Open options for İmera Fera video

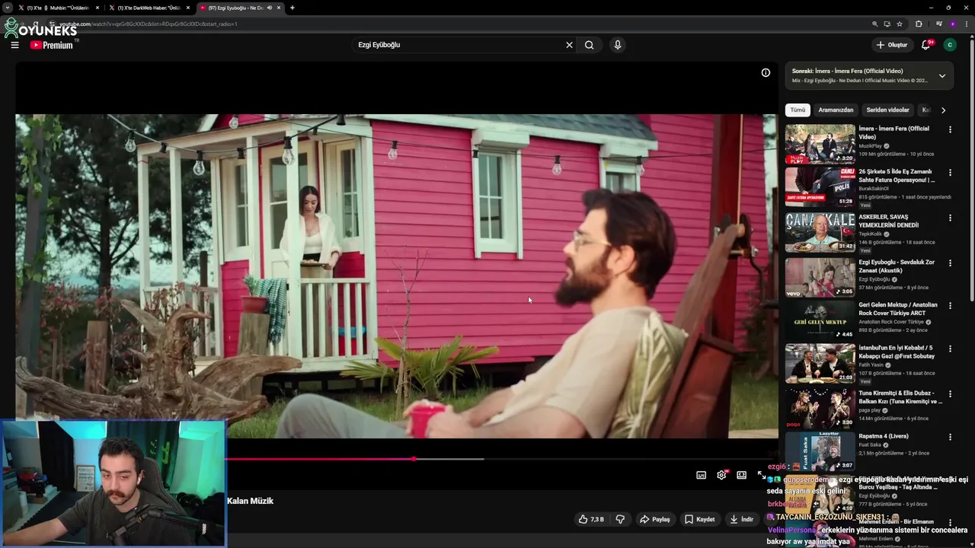tap(950, 129)
